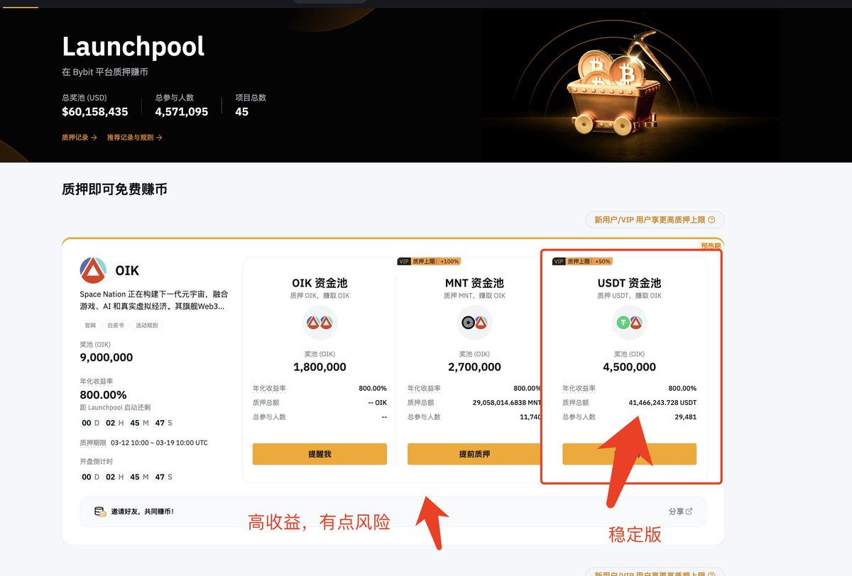Click the USDT pool prize value 4,500,000
The width and height of the screenshot is (852, 576).
click(629, 367)
